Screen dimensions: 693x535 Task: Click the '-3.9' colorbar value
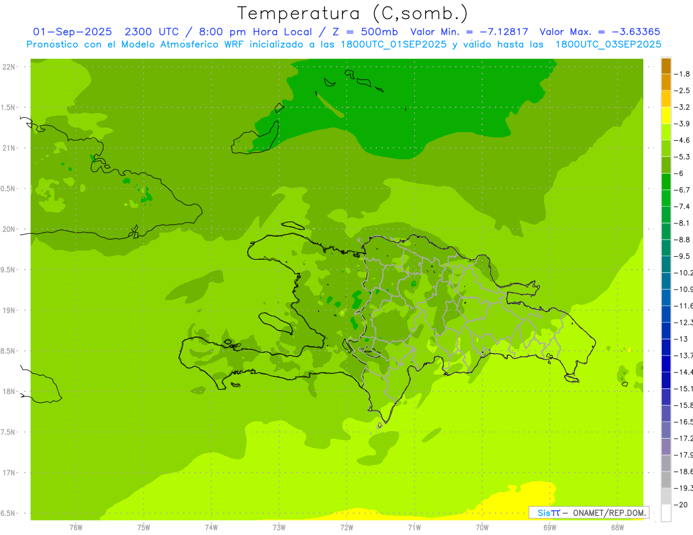(x=682, y=124)
